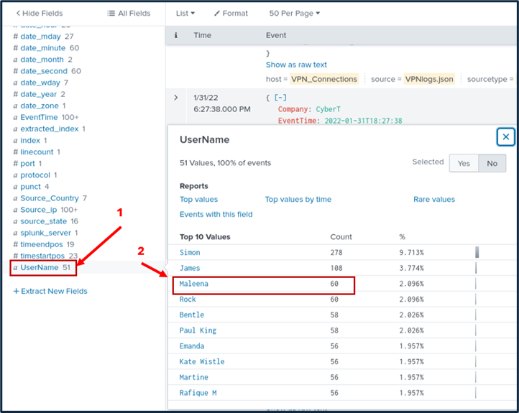Set Selected to Yes
519x413 pixels.
464,163
